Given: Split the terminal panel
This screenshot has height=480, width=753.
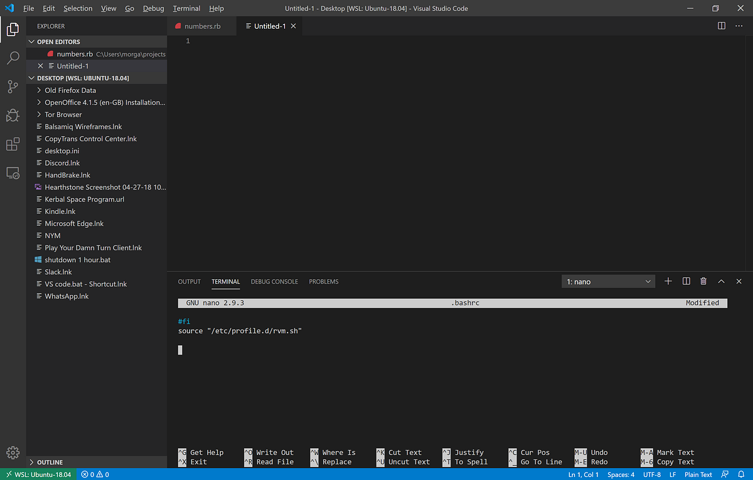Looking at the screenshot, I should (x=685, y=281).
